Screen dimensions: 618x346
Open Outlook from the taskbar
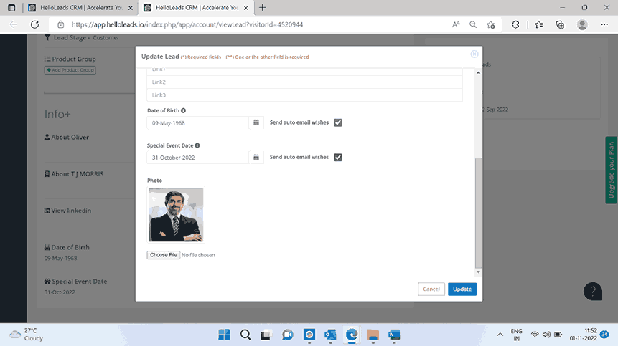pos(330,335)
